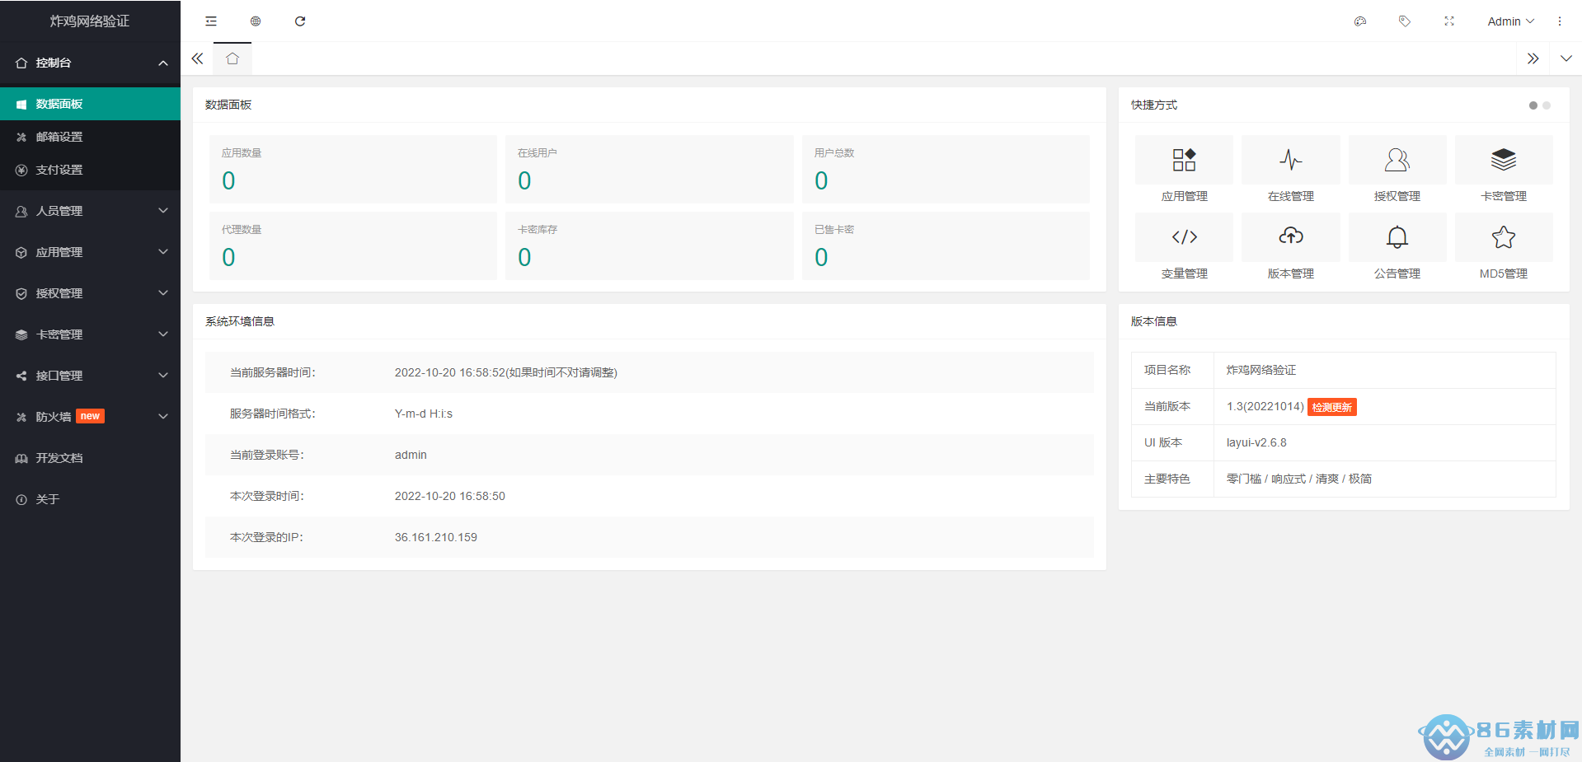This screenshot has height=762, width=1582.
Task: Open the Admin user dropdown
Action: tap(1510, 21)
